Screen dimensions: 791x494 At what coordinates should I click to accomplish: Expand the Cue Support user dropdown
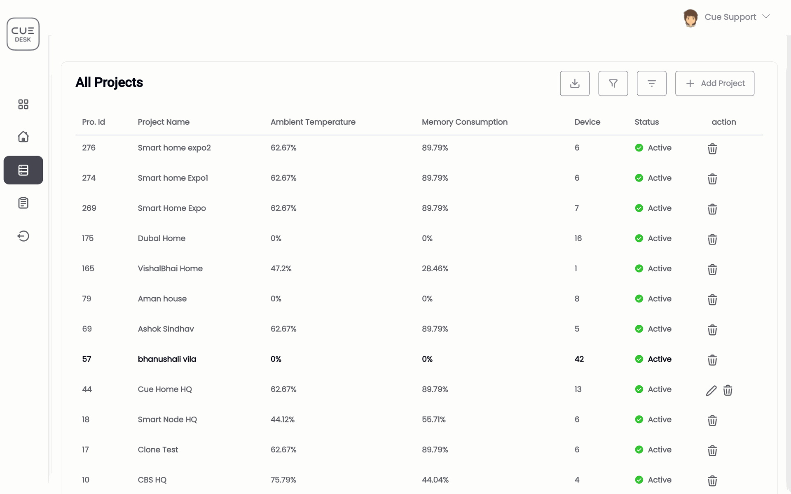(x=766, y=17)
